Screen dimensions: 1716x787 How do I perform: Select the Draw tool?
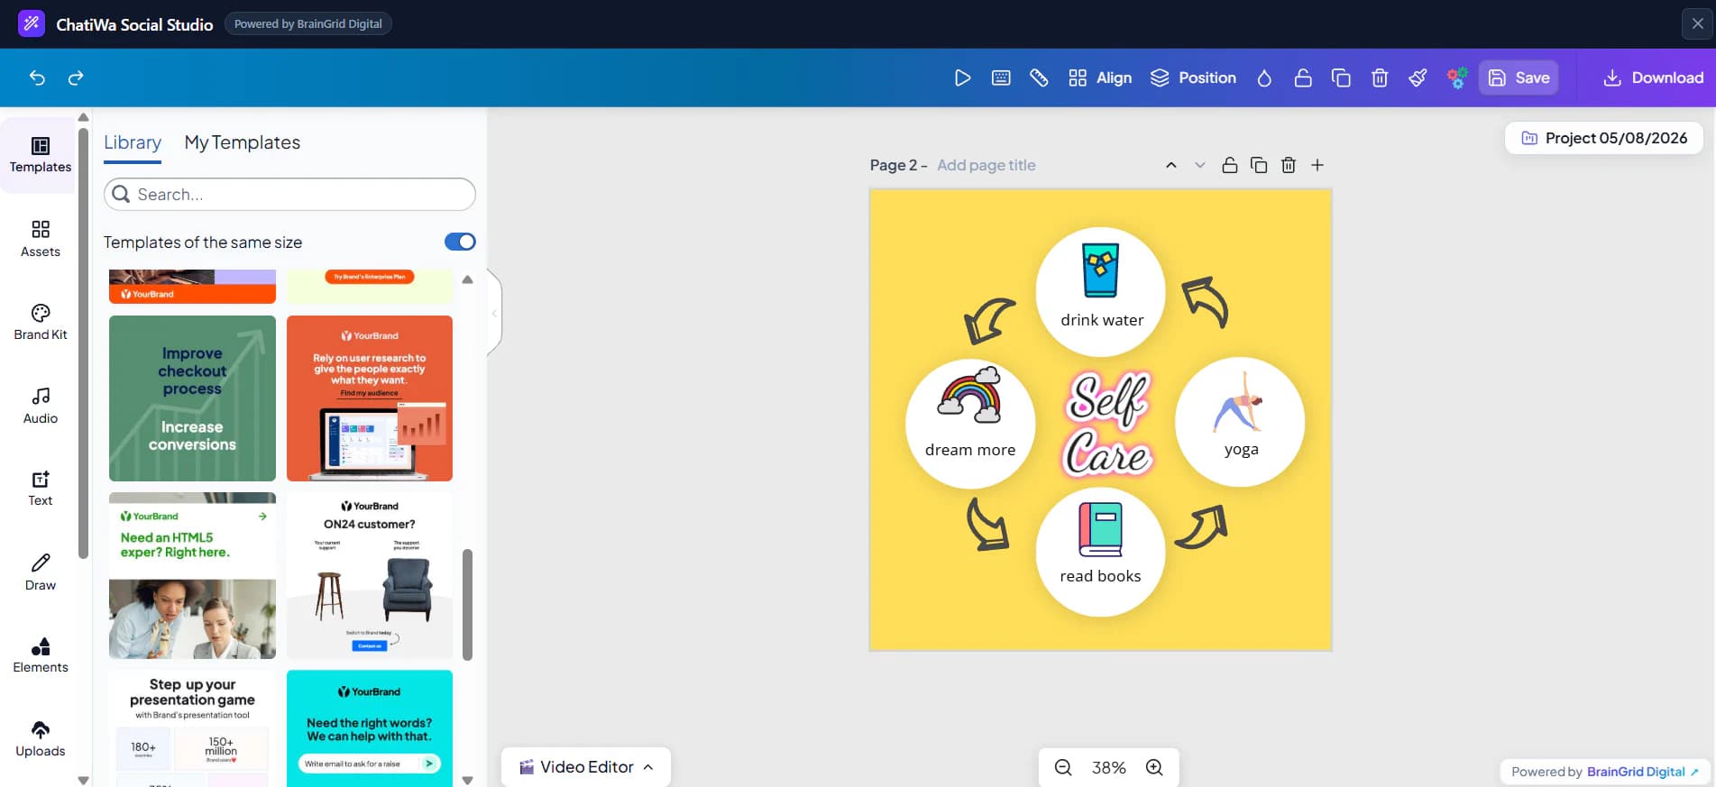(x=41, y=572)
